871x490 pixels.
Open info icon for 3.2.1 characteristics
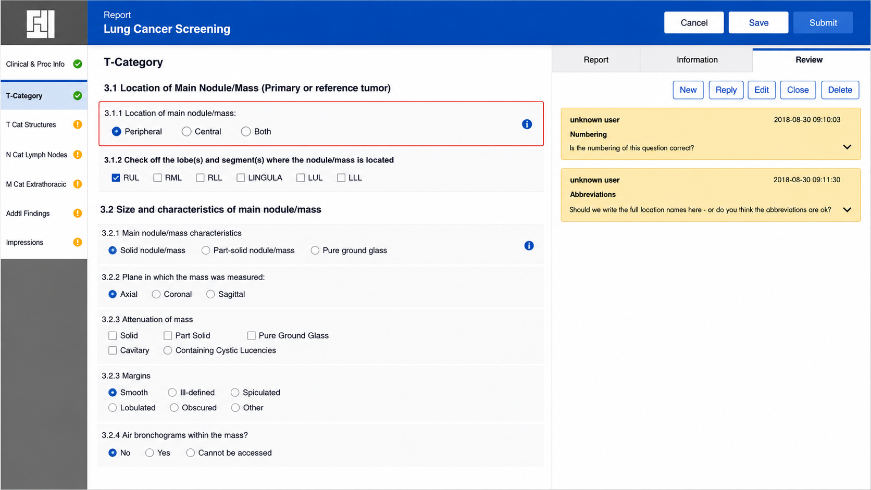pyautogui.click(x=529, y=246)
